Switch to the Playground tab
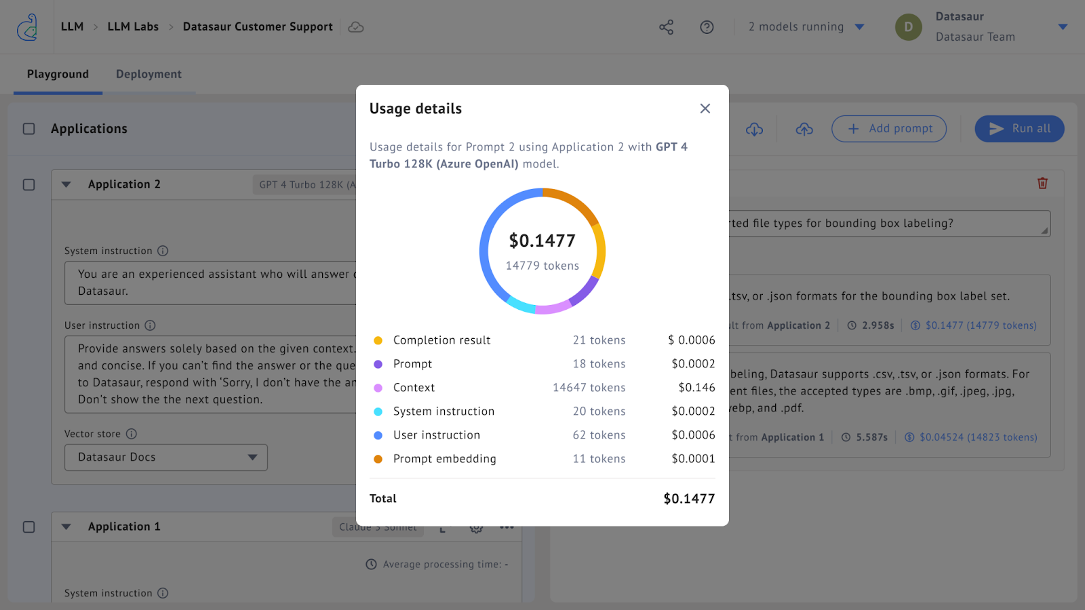The height and width of the screenshot is (610, 1085). pyautogui.click(x=58, y=75)
